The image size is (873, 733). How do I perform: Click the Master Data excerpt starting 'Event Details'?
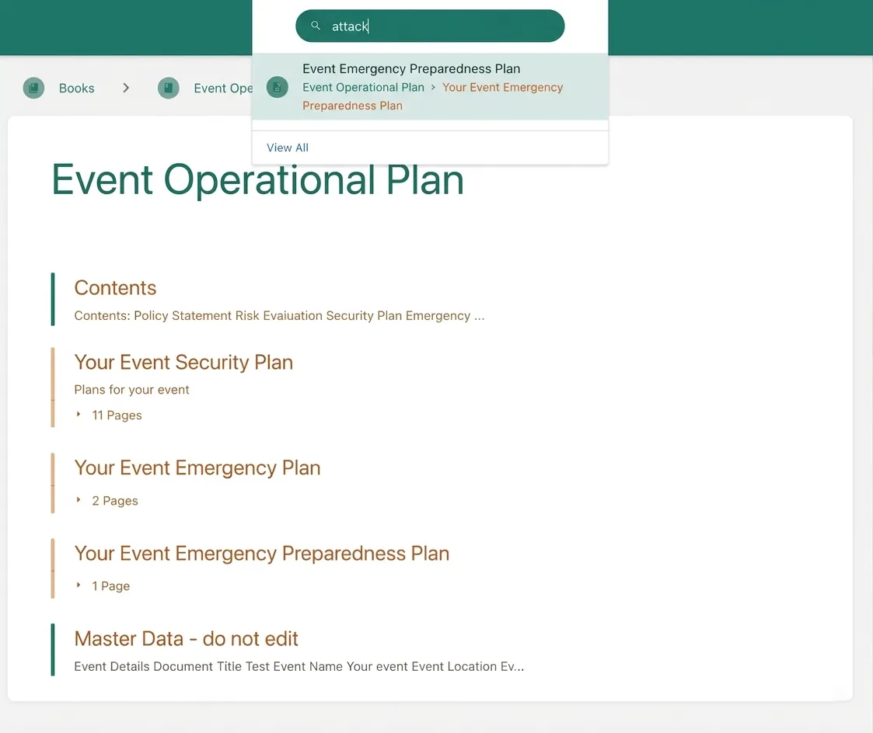tap(299, 666)
